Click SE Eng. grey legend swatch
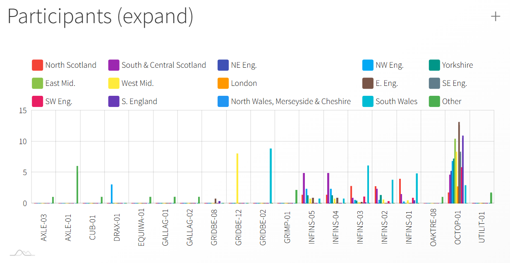This screenshot has width=510, height=263. pos(434,83)
